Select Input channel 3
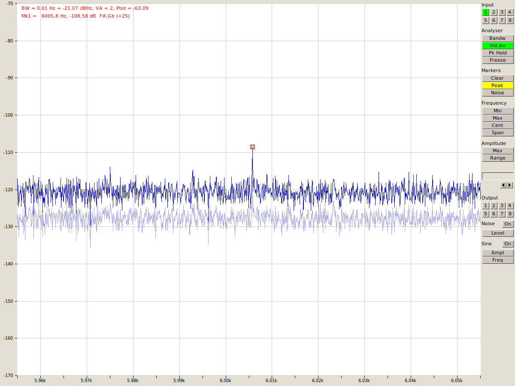The width and height of the screenshot is (515, 386). click(502, 12)
